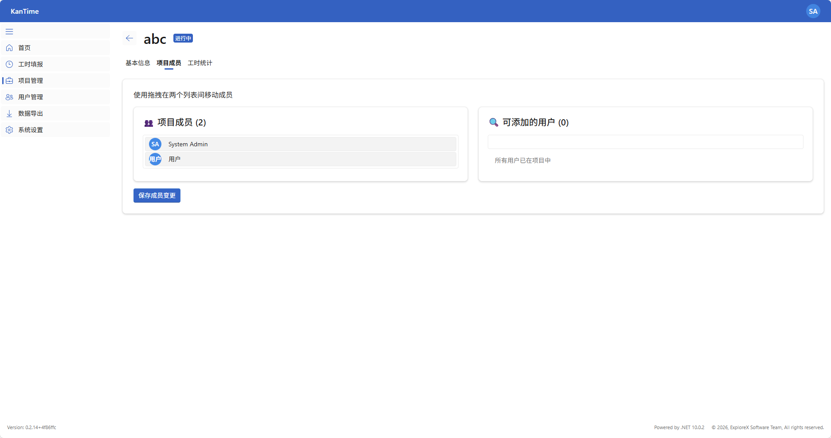The width and height of the screenshot is (831, 438).
Task: Click the clock icon for timesheet entry
Action: coord(9,64)
